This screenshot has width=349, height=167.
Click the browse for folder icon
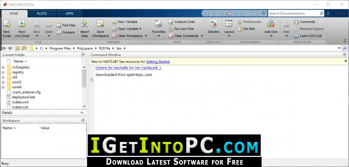[23, 48]
